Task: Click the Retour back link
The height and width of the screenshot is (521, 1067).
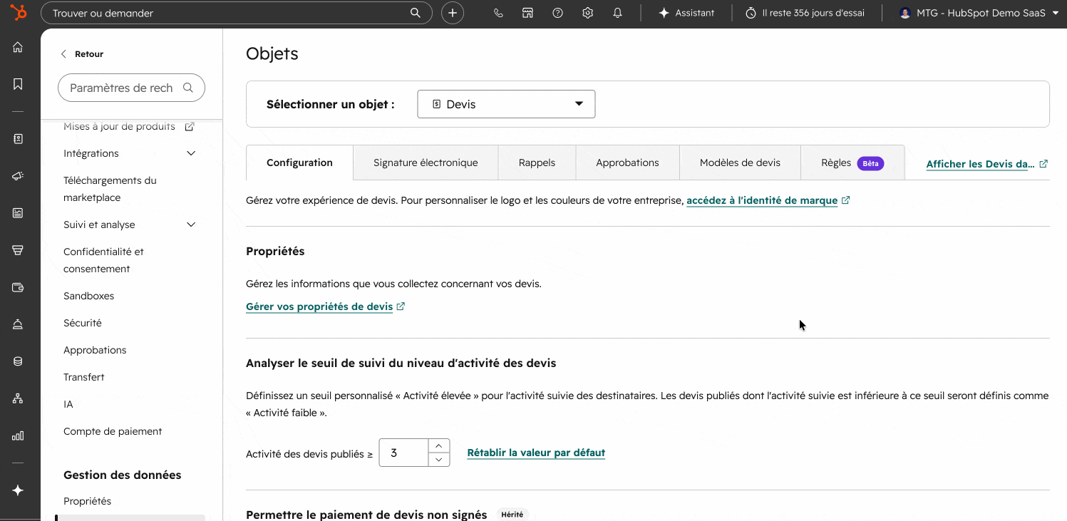Action: pos(82,54)
